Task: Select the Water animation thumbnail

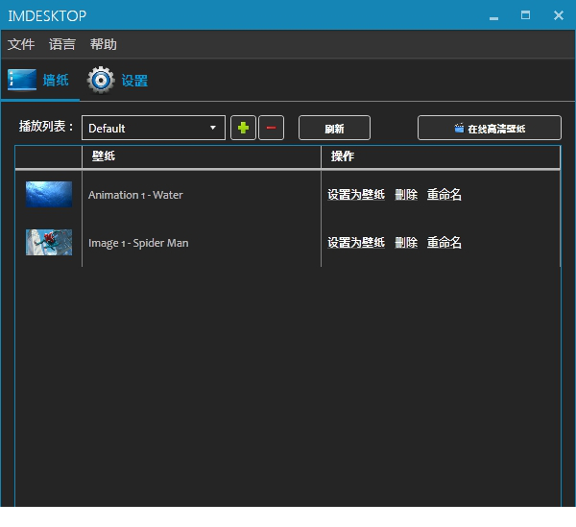Action: coord(49,194)
